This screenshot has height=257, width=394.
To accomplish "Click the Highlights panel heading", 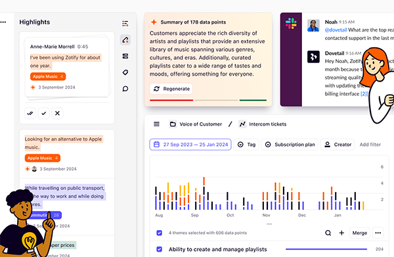I will click(35, 22).
